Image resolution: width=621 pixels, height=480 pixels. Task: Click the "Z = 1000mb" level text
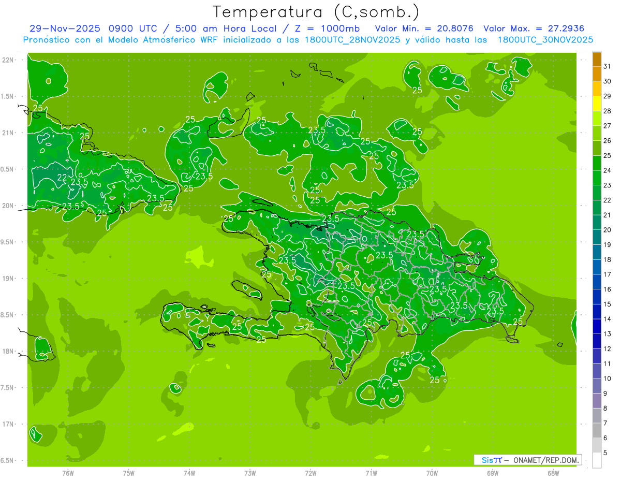pyautogui.click(x=329, y=28)
